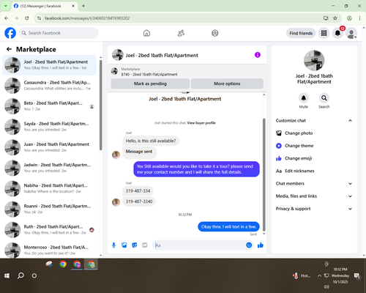Open the Friends icon in top navigation
This screenshot has height=293, width=366.
click(181, 33)
